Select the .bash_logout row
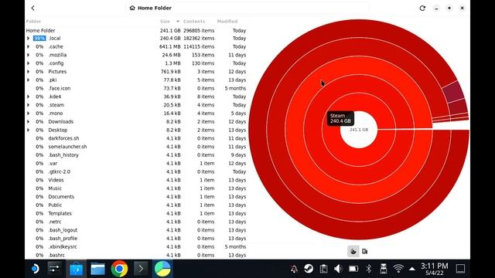 [136, 230]
